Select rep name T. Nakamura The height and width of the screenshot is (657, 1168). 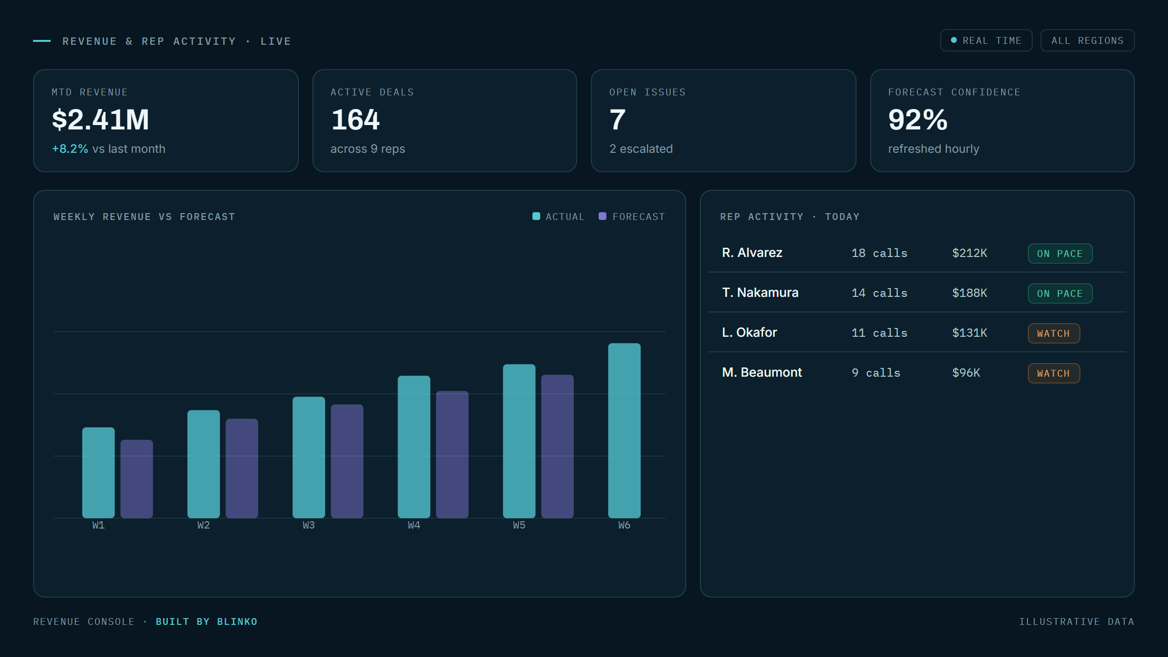[760, 292]
